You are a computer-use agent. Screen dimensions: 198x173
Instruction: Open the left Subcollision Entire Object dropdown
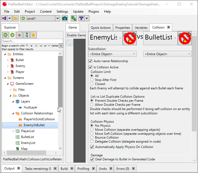tap(113, 54)
